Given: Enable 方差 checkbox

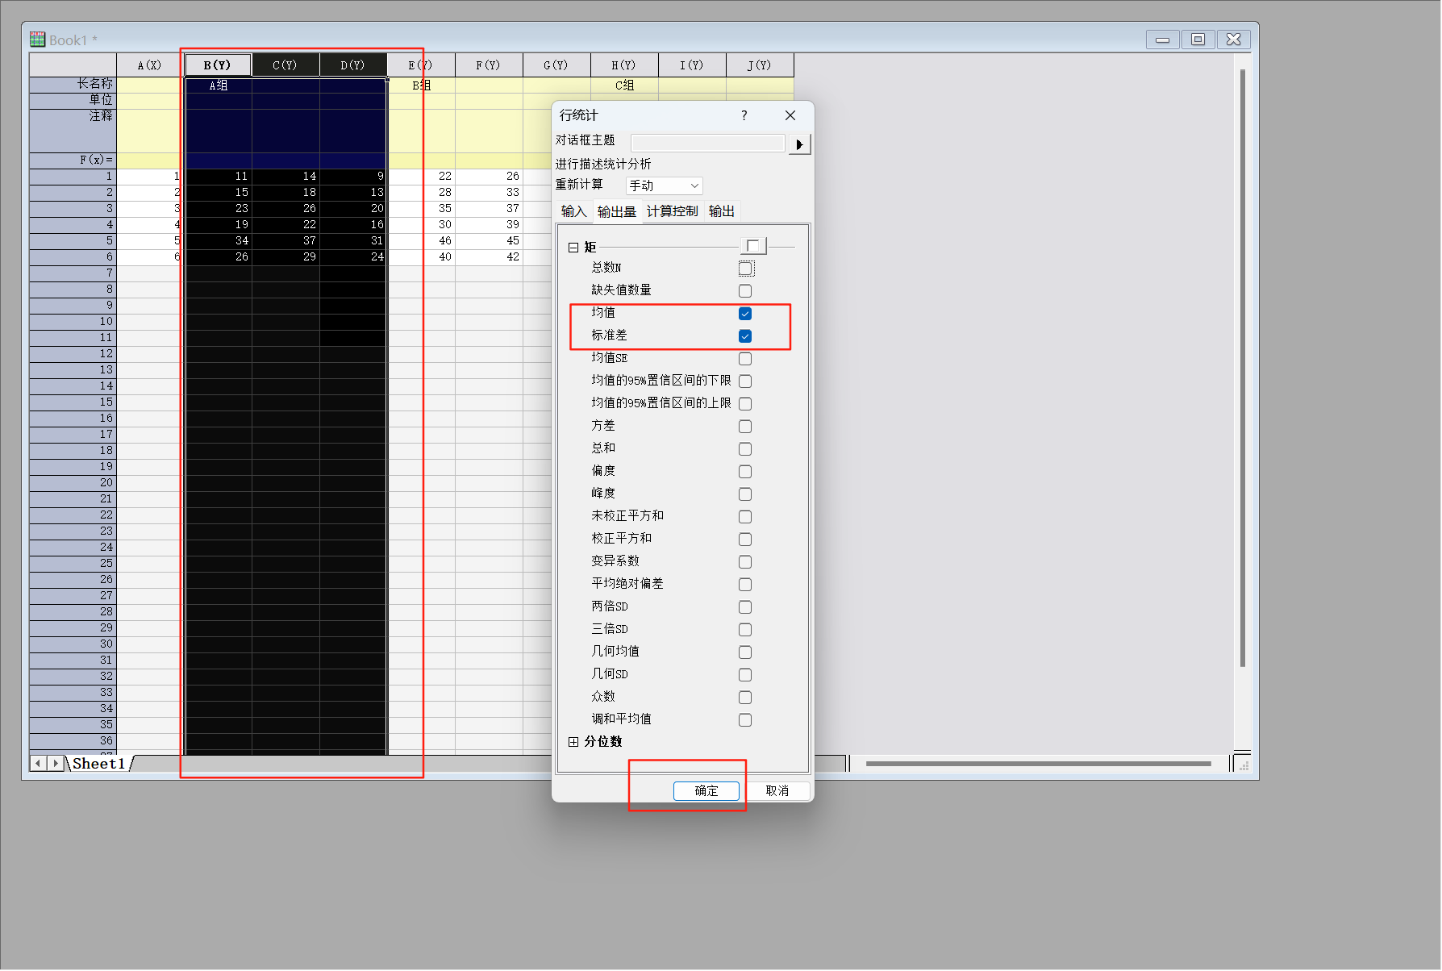Looking at the screenshot, I should pyautogui.click(x=745, y=427).
